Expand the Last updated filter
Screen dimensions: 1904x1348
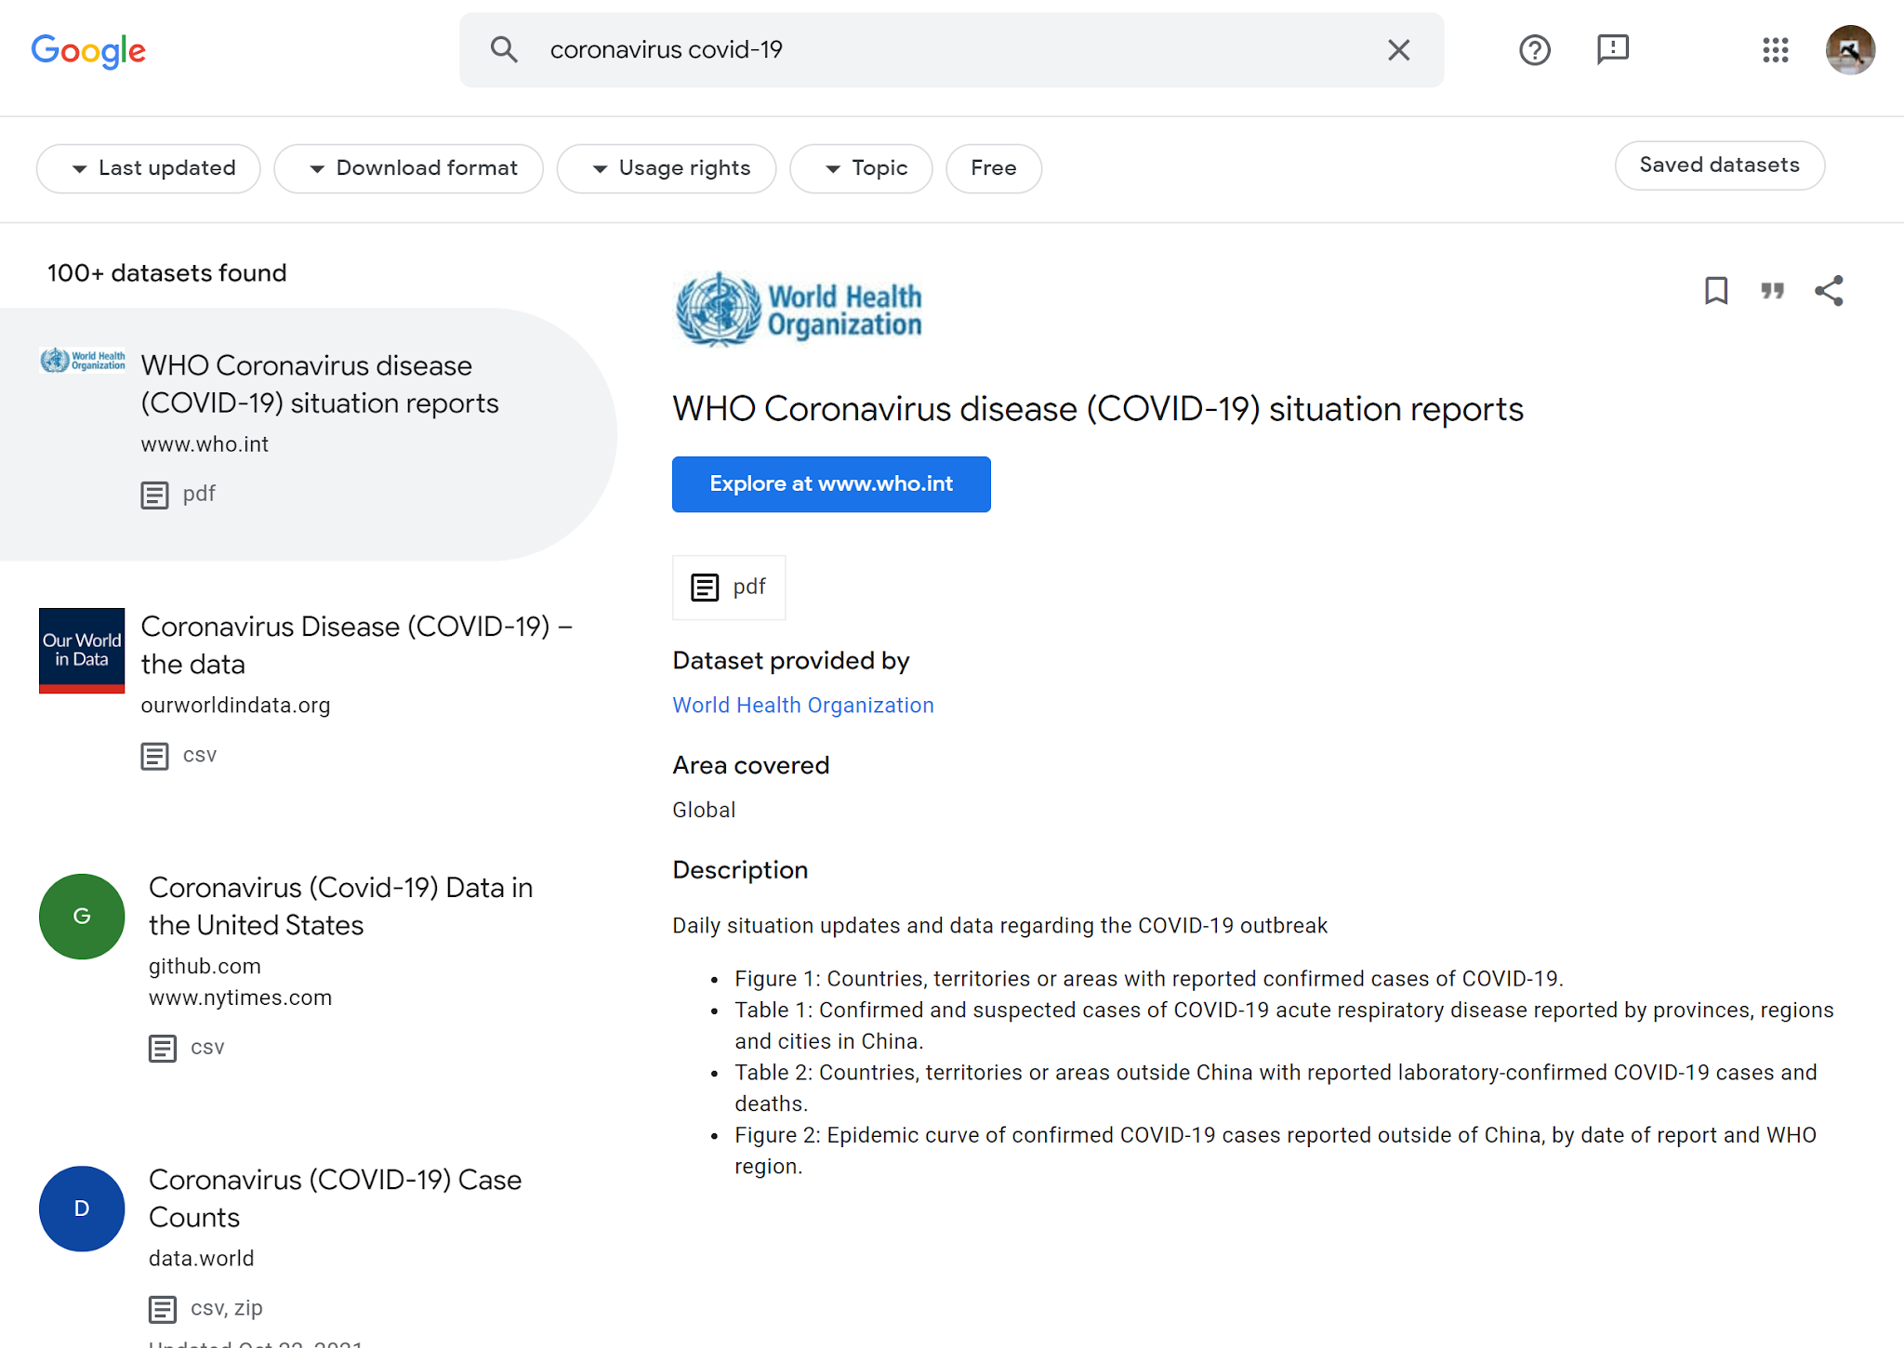click(149, 168)
